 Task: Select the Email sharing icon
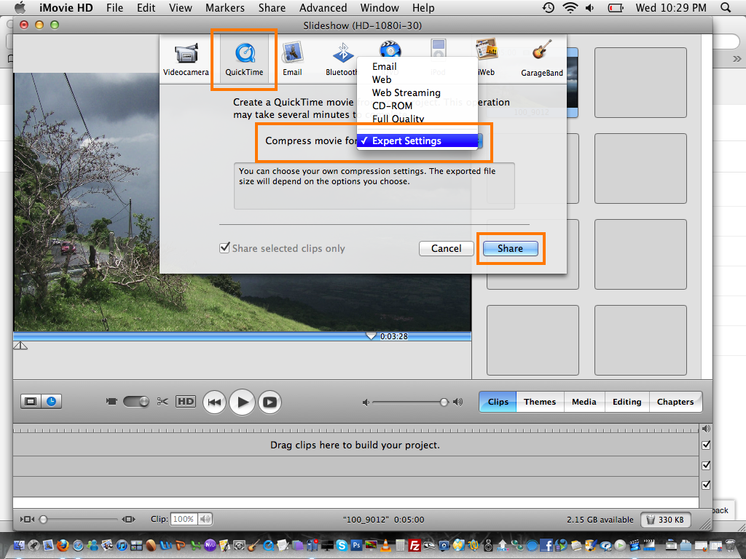point(293,57)
